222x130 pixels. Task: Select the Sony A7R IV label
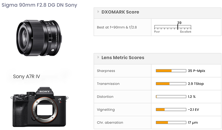tap(26, 76)
